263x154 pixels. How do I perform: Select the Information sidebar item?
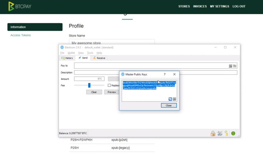click(35, 27)
